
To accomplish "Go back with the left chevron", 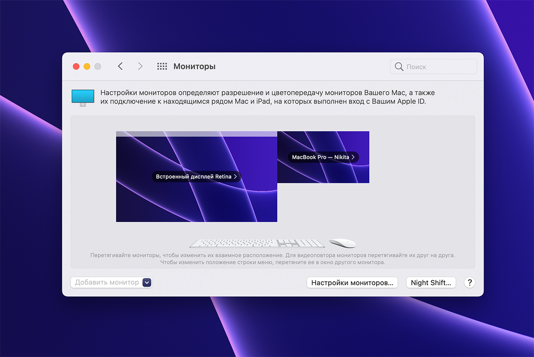I will click(x=120, y=66).
